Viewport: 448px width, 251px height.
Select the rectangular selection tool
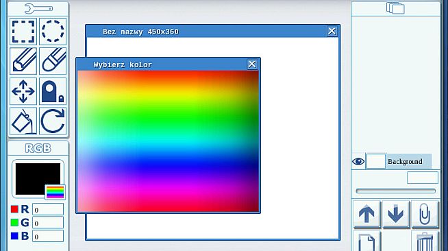coord(23,31)
